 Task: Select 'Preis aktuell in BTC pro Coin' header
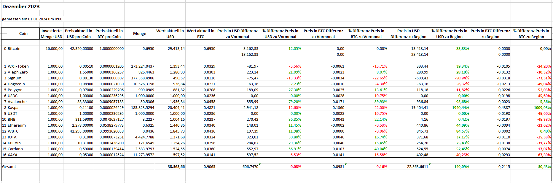[109, 34]
